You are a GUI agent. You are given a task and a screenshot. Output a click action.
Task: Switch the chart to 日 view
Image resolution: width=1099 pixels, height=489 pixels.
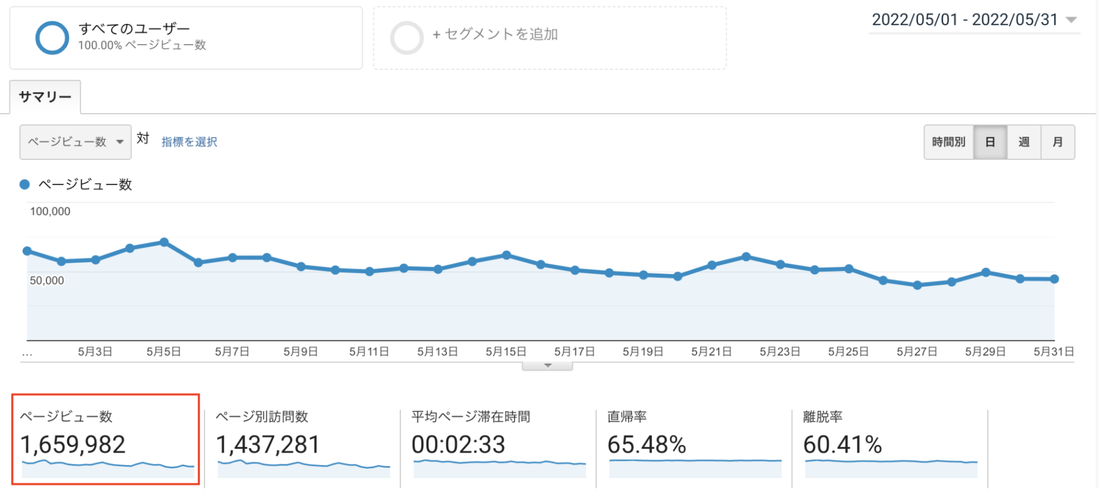click(x=990, y=142)
